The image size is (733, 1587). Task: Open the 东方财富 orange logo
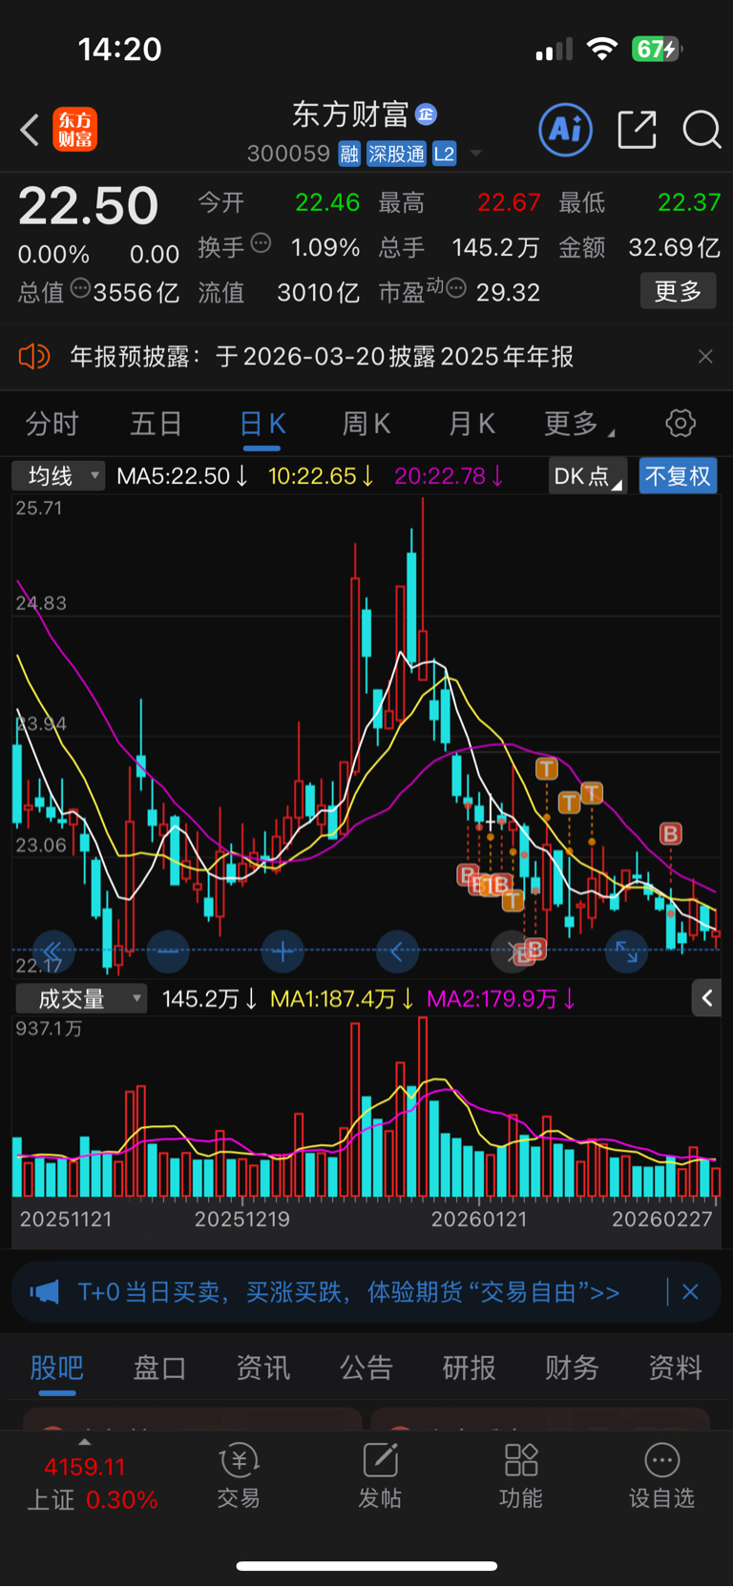click(x=74, y=130)
